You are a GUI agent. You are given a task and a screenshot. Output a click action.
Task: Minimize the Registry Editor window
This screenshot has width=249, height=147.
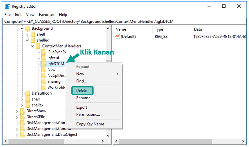point(209,6)
